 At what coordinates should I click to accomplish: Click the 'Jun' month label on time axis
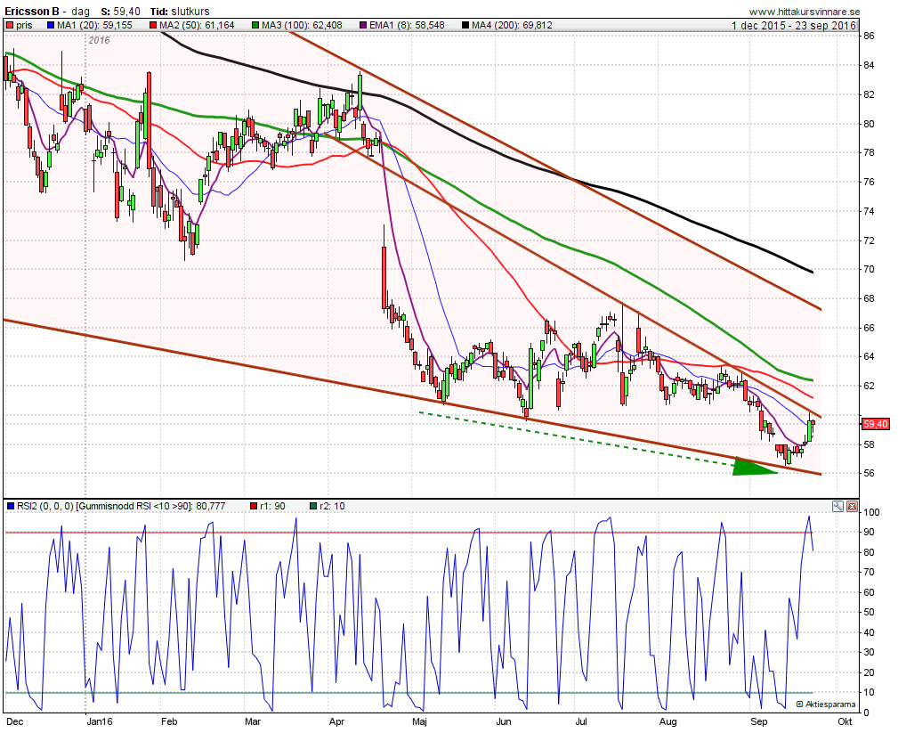point(504,721)
